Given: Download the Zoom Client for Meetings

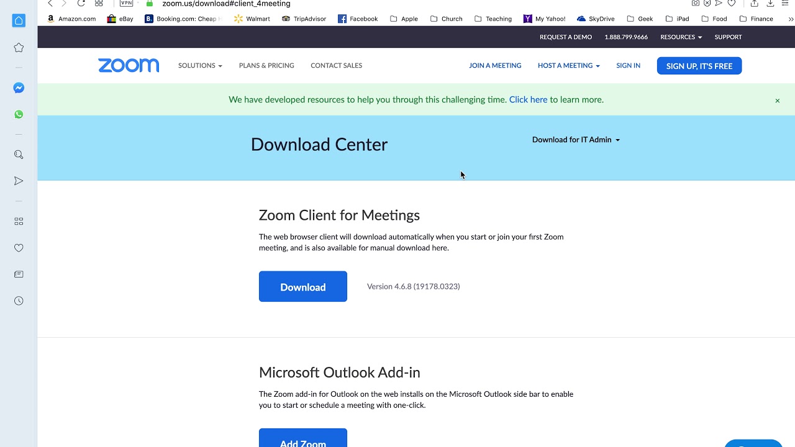Looking at the screenshot, I should (303, 287).
